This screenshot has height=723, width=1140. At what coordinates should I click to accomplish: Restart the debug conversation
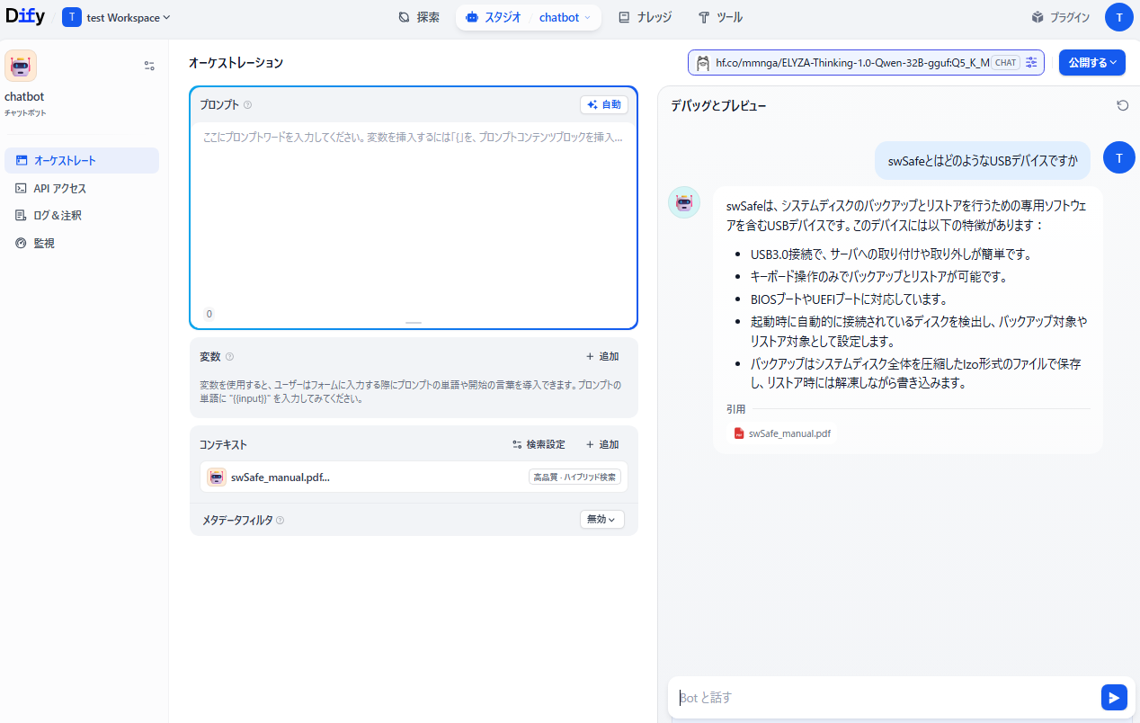pyautogui.click(x=1122, y=106)
